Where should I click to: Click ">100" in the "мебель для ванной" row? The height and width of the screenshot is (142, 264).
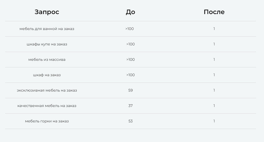pyautogui.click(x=130, y=29)
